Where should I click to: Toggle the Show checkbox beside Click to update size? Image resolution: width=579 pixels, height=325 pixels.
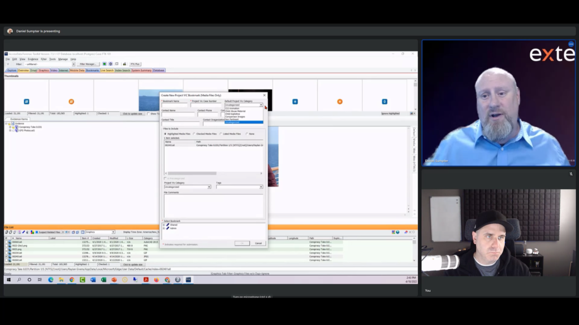(149, 114)
